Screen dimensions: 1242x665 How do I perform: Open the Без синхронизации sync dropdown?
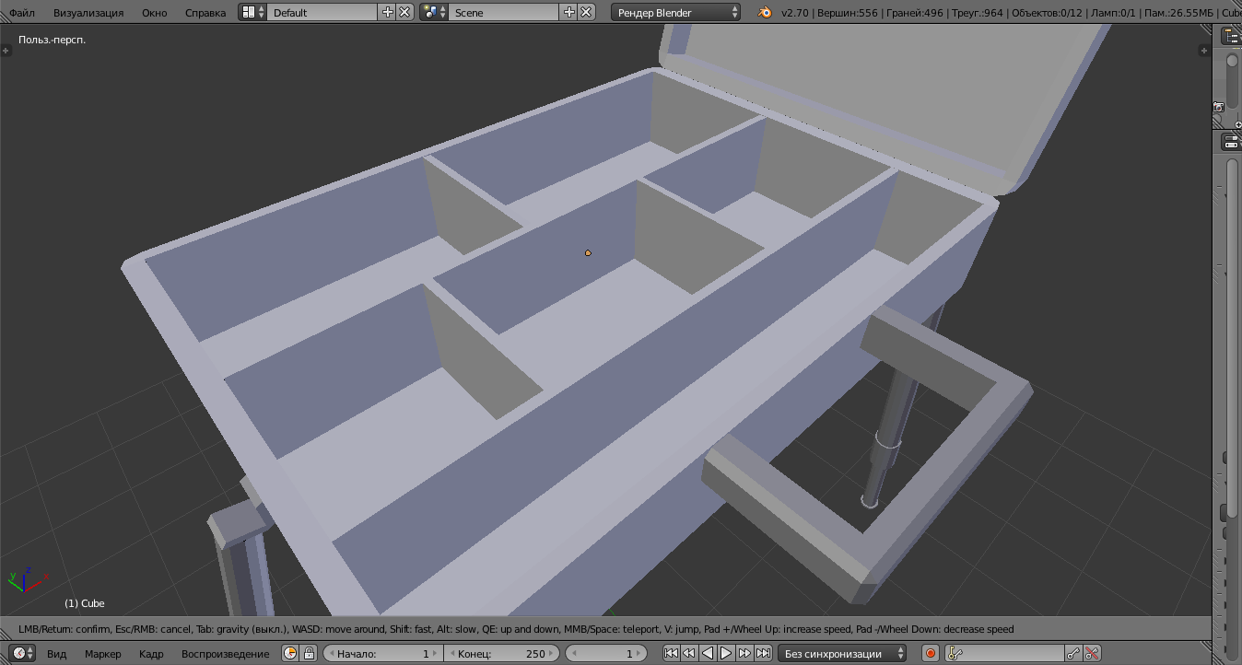844,653
